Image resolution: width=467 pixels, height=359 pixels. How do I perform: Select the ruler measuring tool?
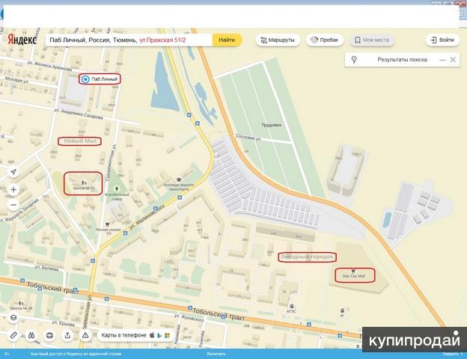(x=13, y=335)
